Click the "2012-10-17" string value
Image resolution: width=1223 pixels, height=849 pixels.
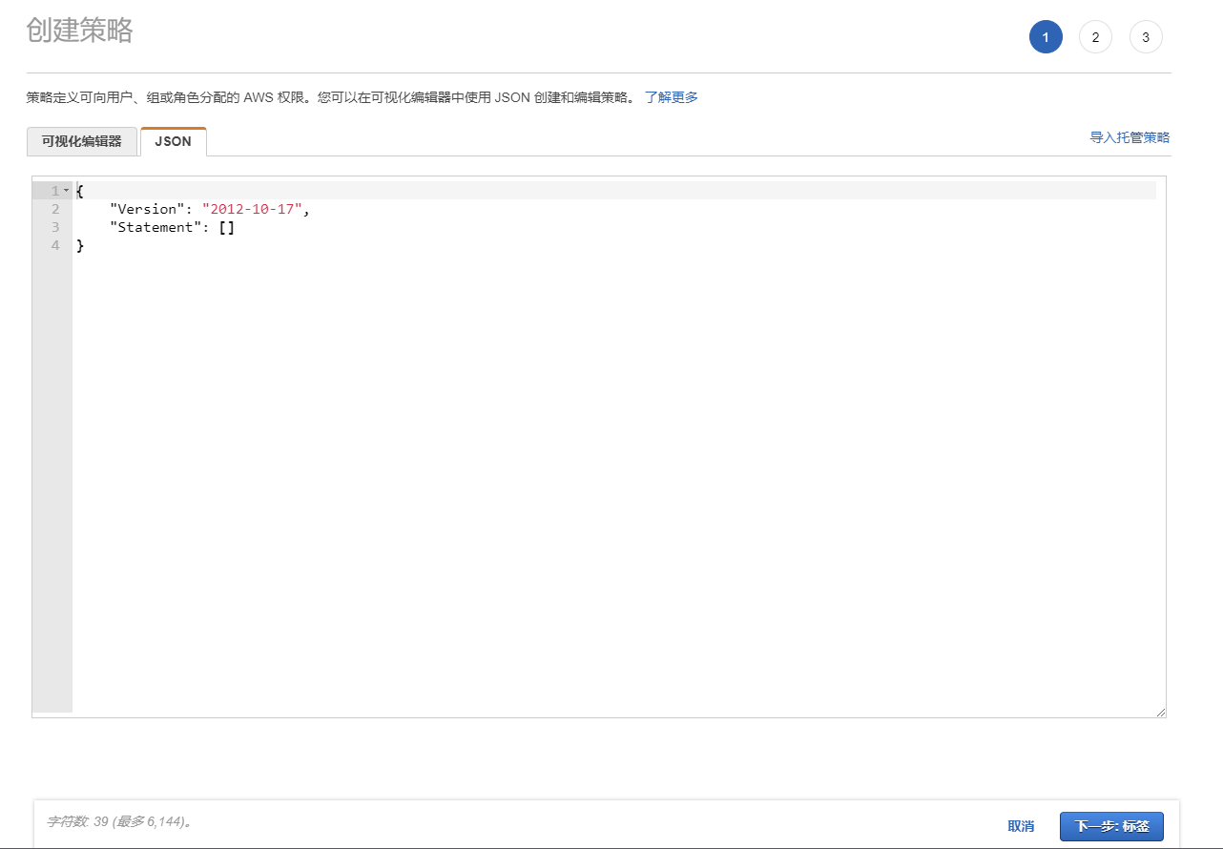coord(252,209)
